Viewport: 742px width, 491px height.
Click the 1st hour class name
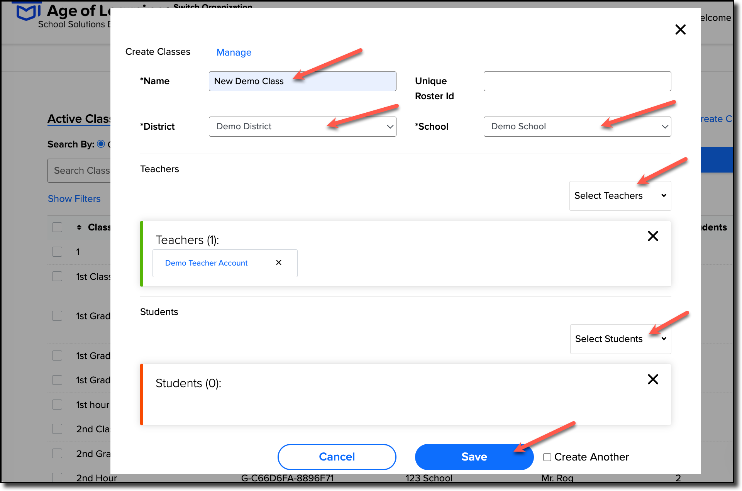click(93, 405)
